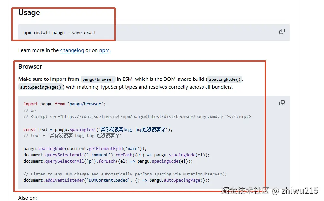
Task: Open the changelog link
Action: click(x=72, y=50)
